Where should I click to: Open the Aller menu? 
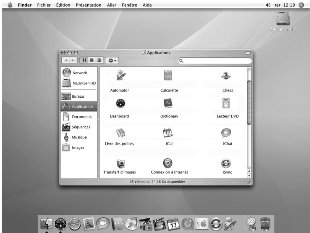click(x=112, y=5)
